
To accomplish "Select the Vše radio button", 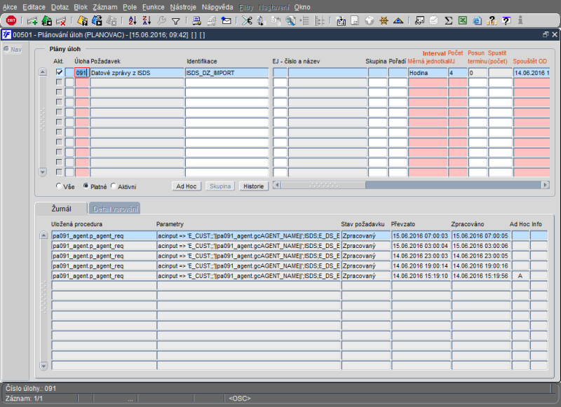I will (59, 186).
